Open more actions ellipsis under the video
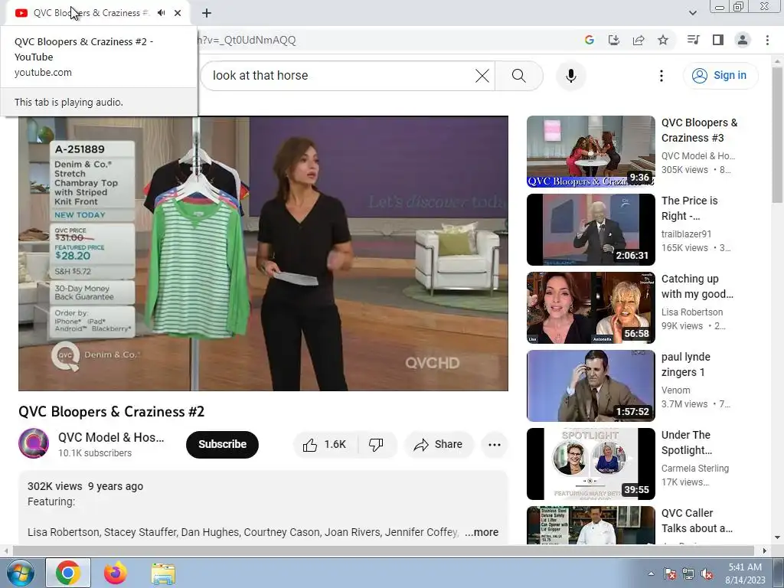784x588 pixels. click(495, 445)
